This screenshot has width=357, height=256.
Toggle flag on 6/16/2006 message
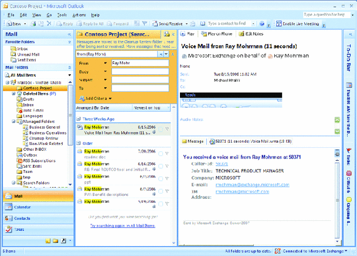click(167, 166)
